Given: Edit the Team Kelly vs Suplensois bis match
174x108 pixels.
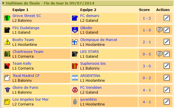Looking at the screenshot, I should pos(167,66).
